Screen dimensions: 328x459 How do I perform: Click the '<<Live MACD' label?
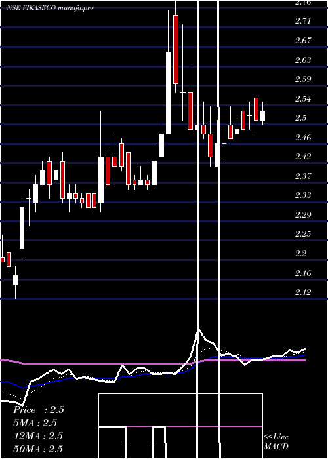276,442
